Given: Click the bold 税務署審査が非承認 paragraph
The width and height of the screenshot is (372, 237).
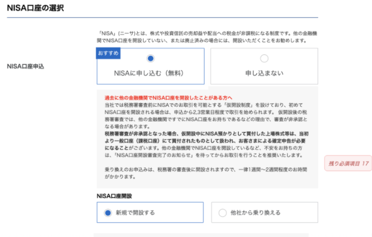Looking at the screenshot, I should pyautogui.click(x=207, y=144).
